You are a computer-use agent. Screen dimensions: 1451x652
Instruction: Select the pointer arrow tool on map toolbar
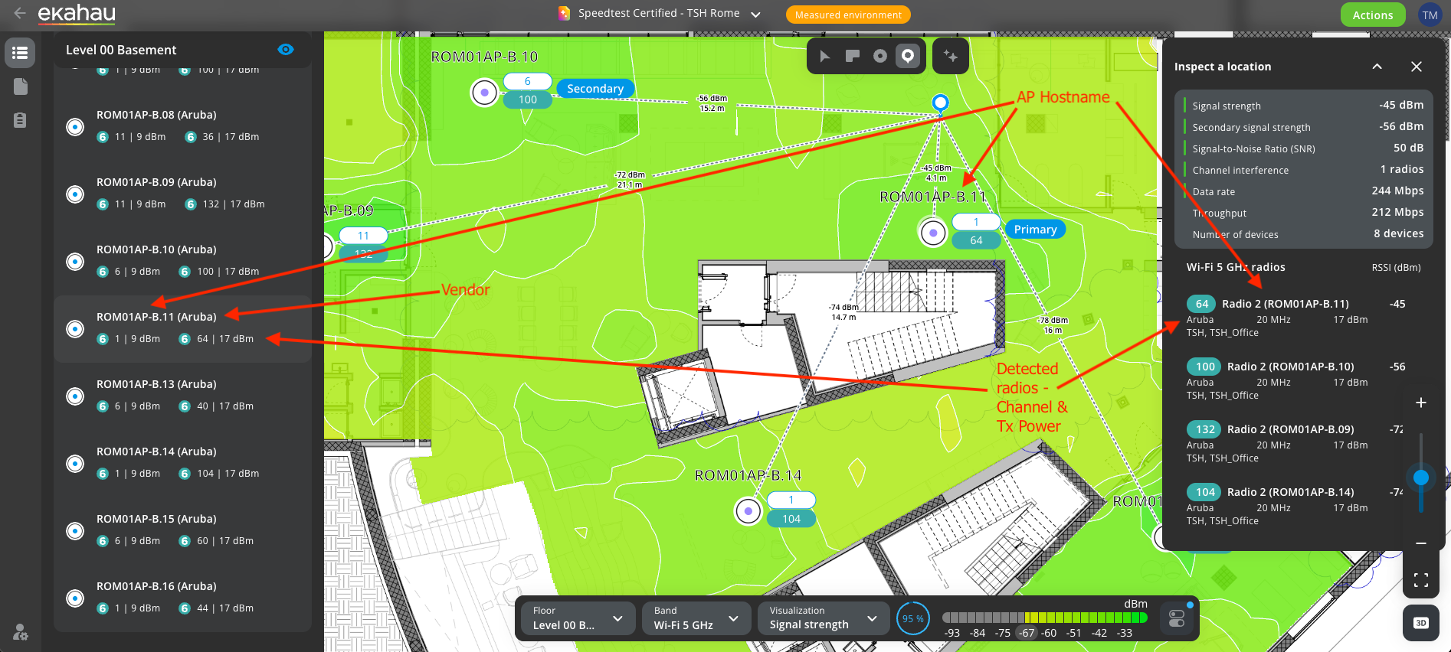coord(824,56)
